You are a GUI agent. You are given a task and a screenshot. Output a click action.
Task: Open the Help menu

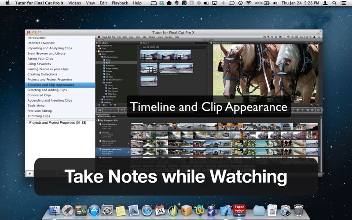[x=137, y=3]
